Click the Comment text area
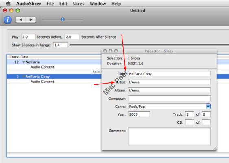 (x=169, y=136)
